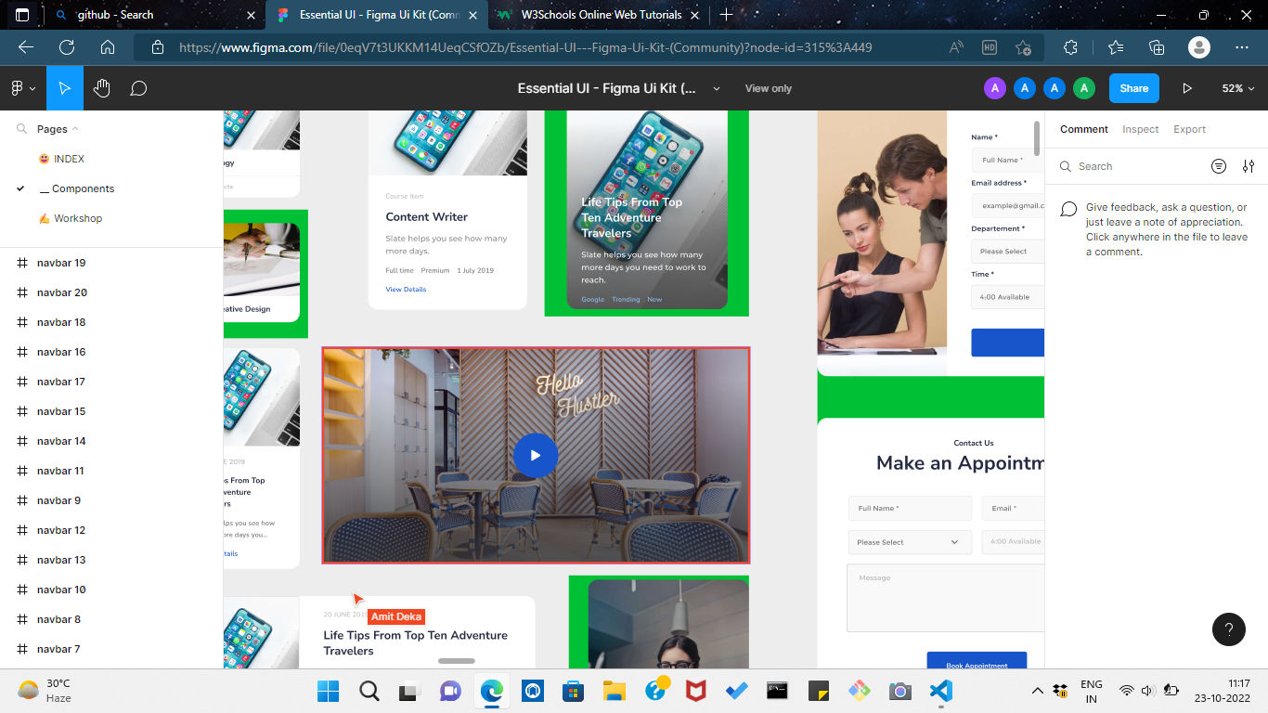Image resolution: width=1268 pixels, height=713 pixels.
Task: Open the zoom level dropdown showing 52%
Action: (x=1235, y=87)
